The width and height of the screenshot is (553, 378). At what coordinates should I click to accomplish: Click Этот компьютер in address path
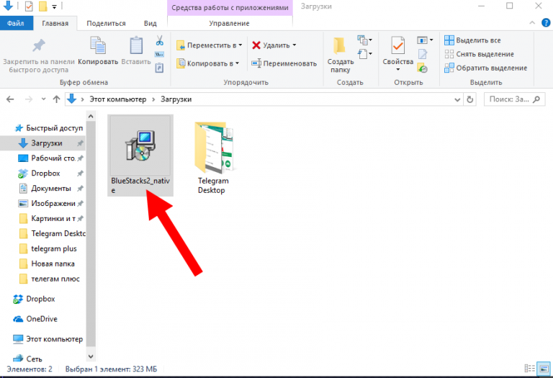(118, 99)
